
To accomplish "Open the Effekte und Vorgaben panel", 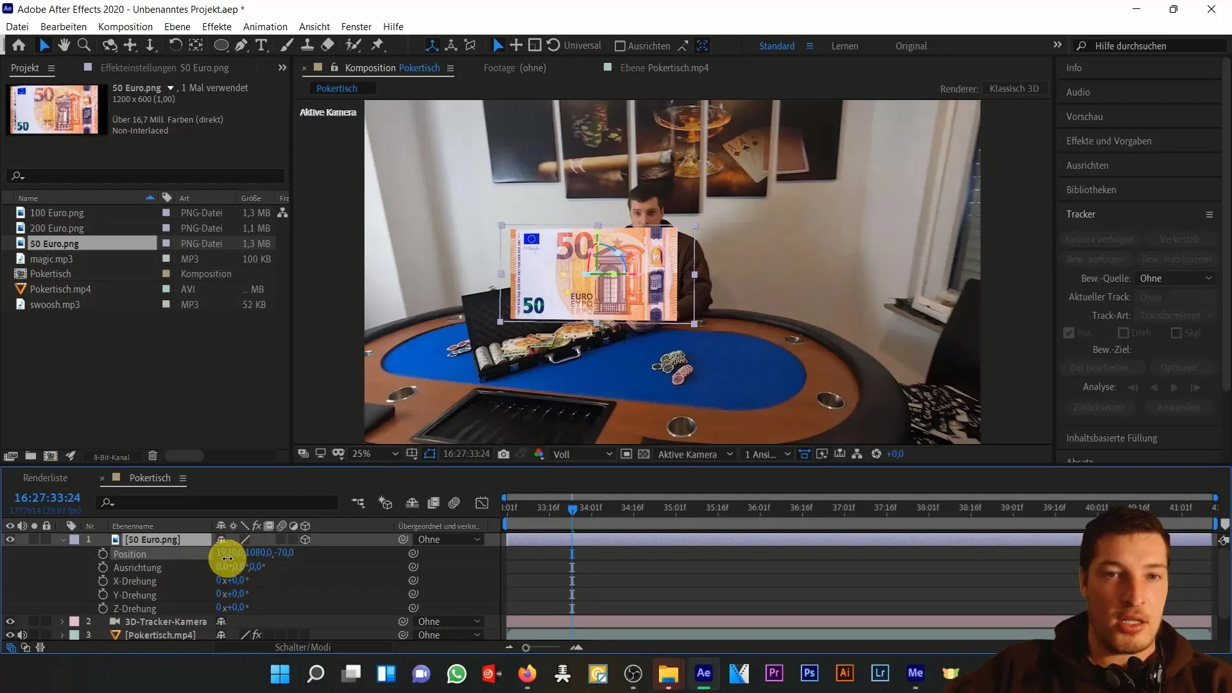I will (1109, 141).
